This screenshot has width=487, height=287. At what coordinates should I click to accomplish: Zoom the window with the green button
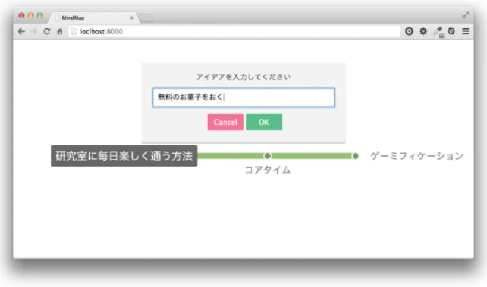[40, 15]
